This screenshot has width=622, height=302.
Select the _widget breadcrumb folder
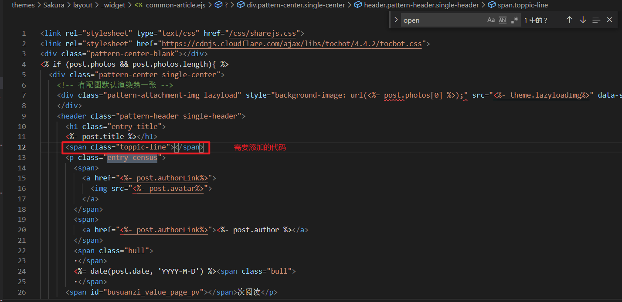(113, 5)
